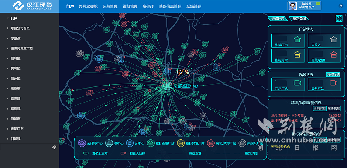Viewport: 347px width, 168px height.
Task: Open the green 正常厂站 camera tile
Action: pos(288,84)
